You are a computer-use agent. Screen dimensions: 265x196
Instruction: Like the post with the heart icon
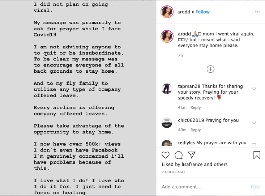pyautogui.click(x=166, y=155)
